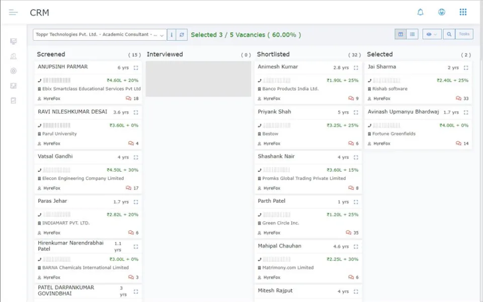
Task: Open the search for candidates
Action: (x=450, y=34)
